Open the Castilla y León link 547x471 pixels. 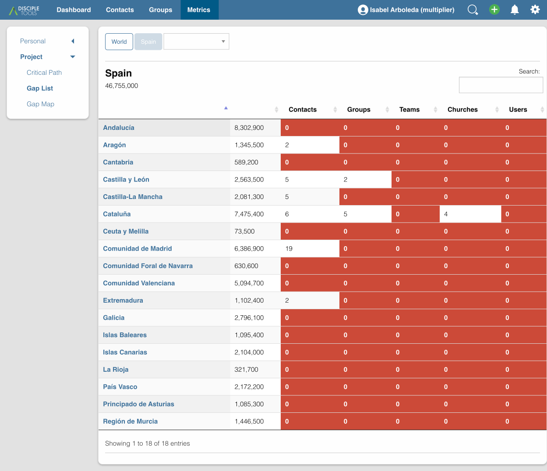pyautogui.click(x=126, y=179)
